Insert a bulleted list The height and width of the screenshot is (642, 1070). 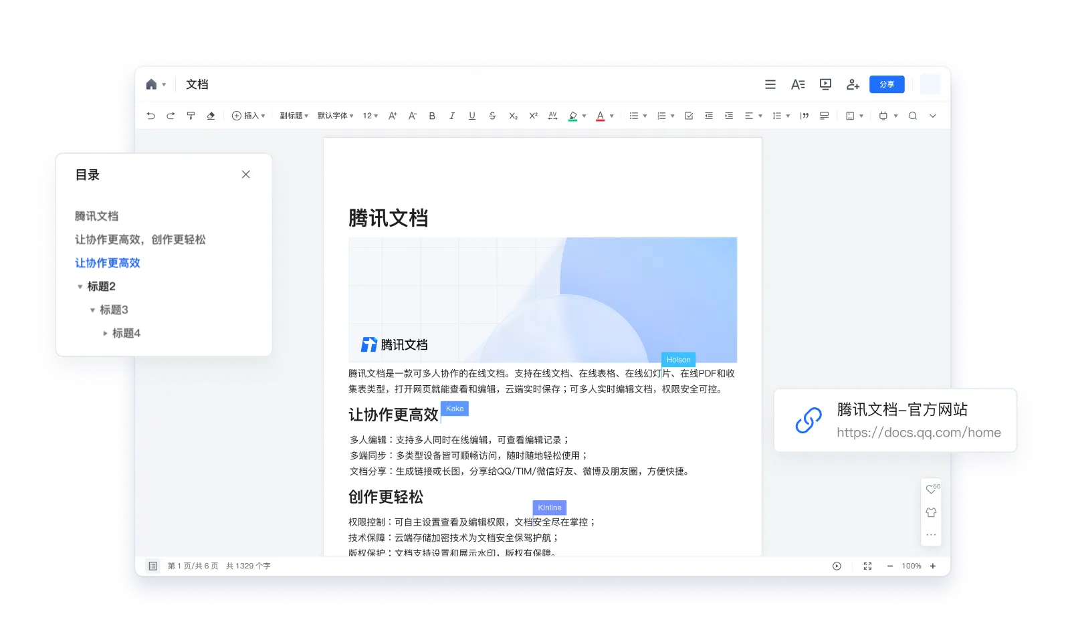pyautogui.click(x=633, y=116)
